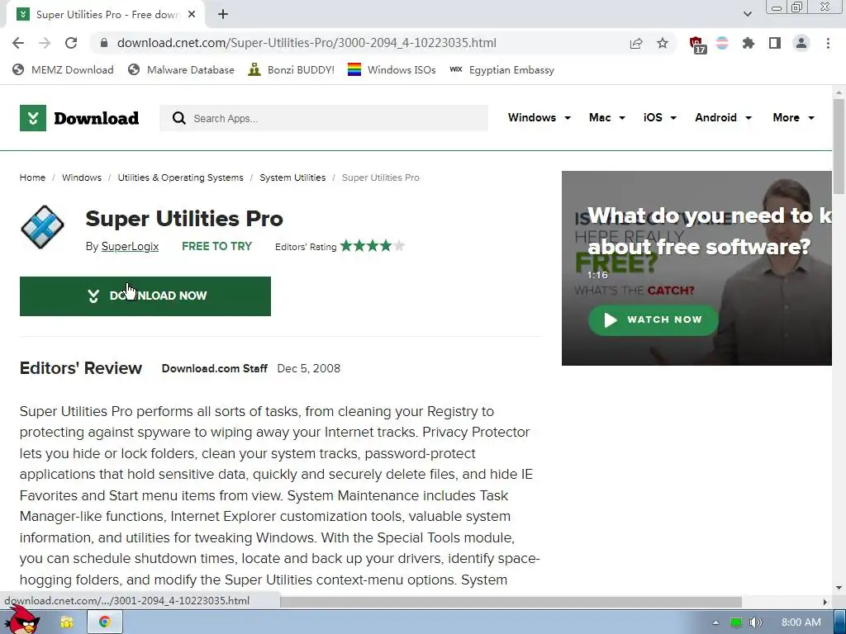
Task: Open System Utilities breadcrumb
Action: [x=292, y=177]
